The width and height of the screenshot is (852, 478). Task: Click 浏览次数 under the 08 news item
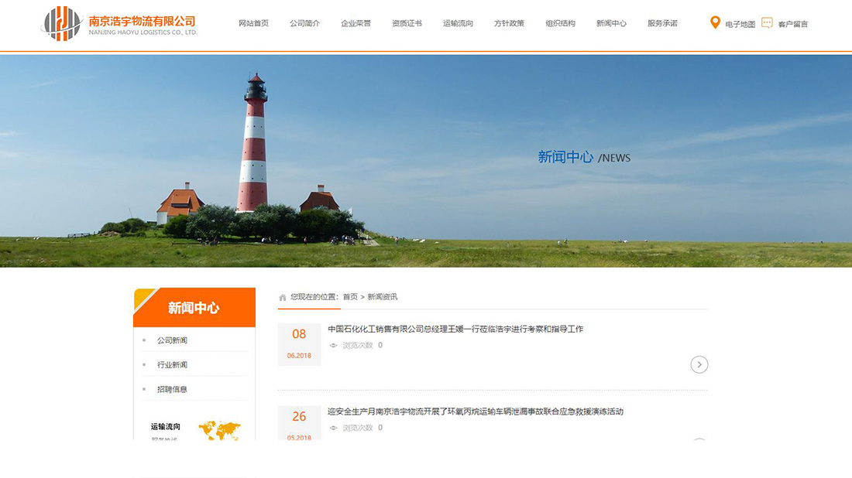[x=358, y=346]
